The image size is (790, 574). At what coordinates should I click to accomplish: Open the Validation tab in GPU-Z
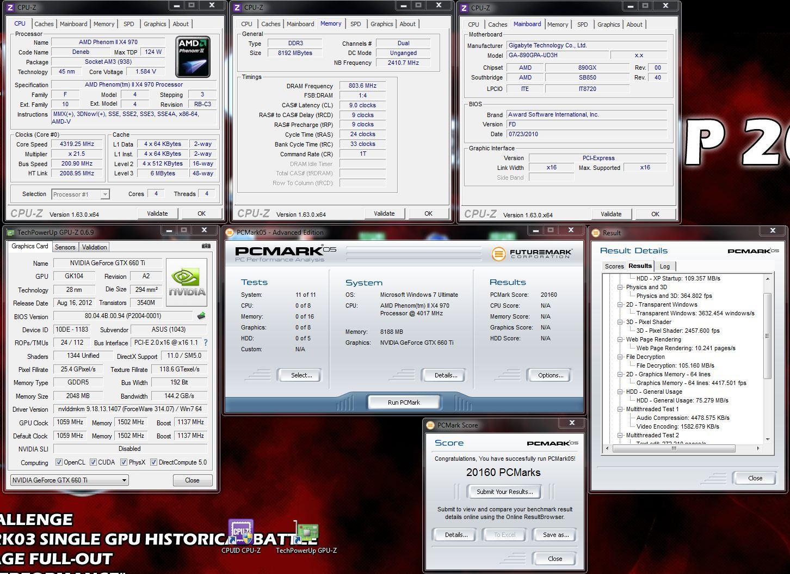coord(94,247)
